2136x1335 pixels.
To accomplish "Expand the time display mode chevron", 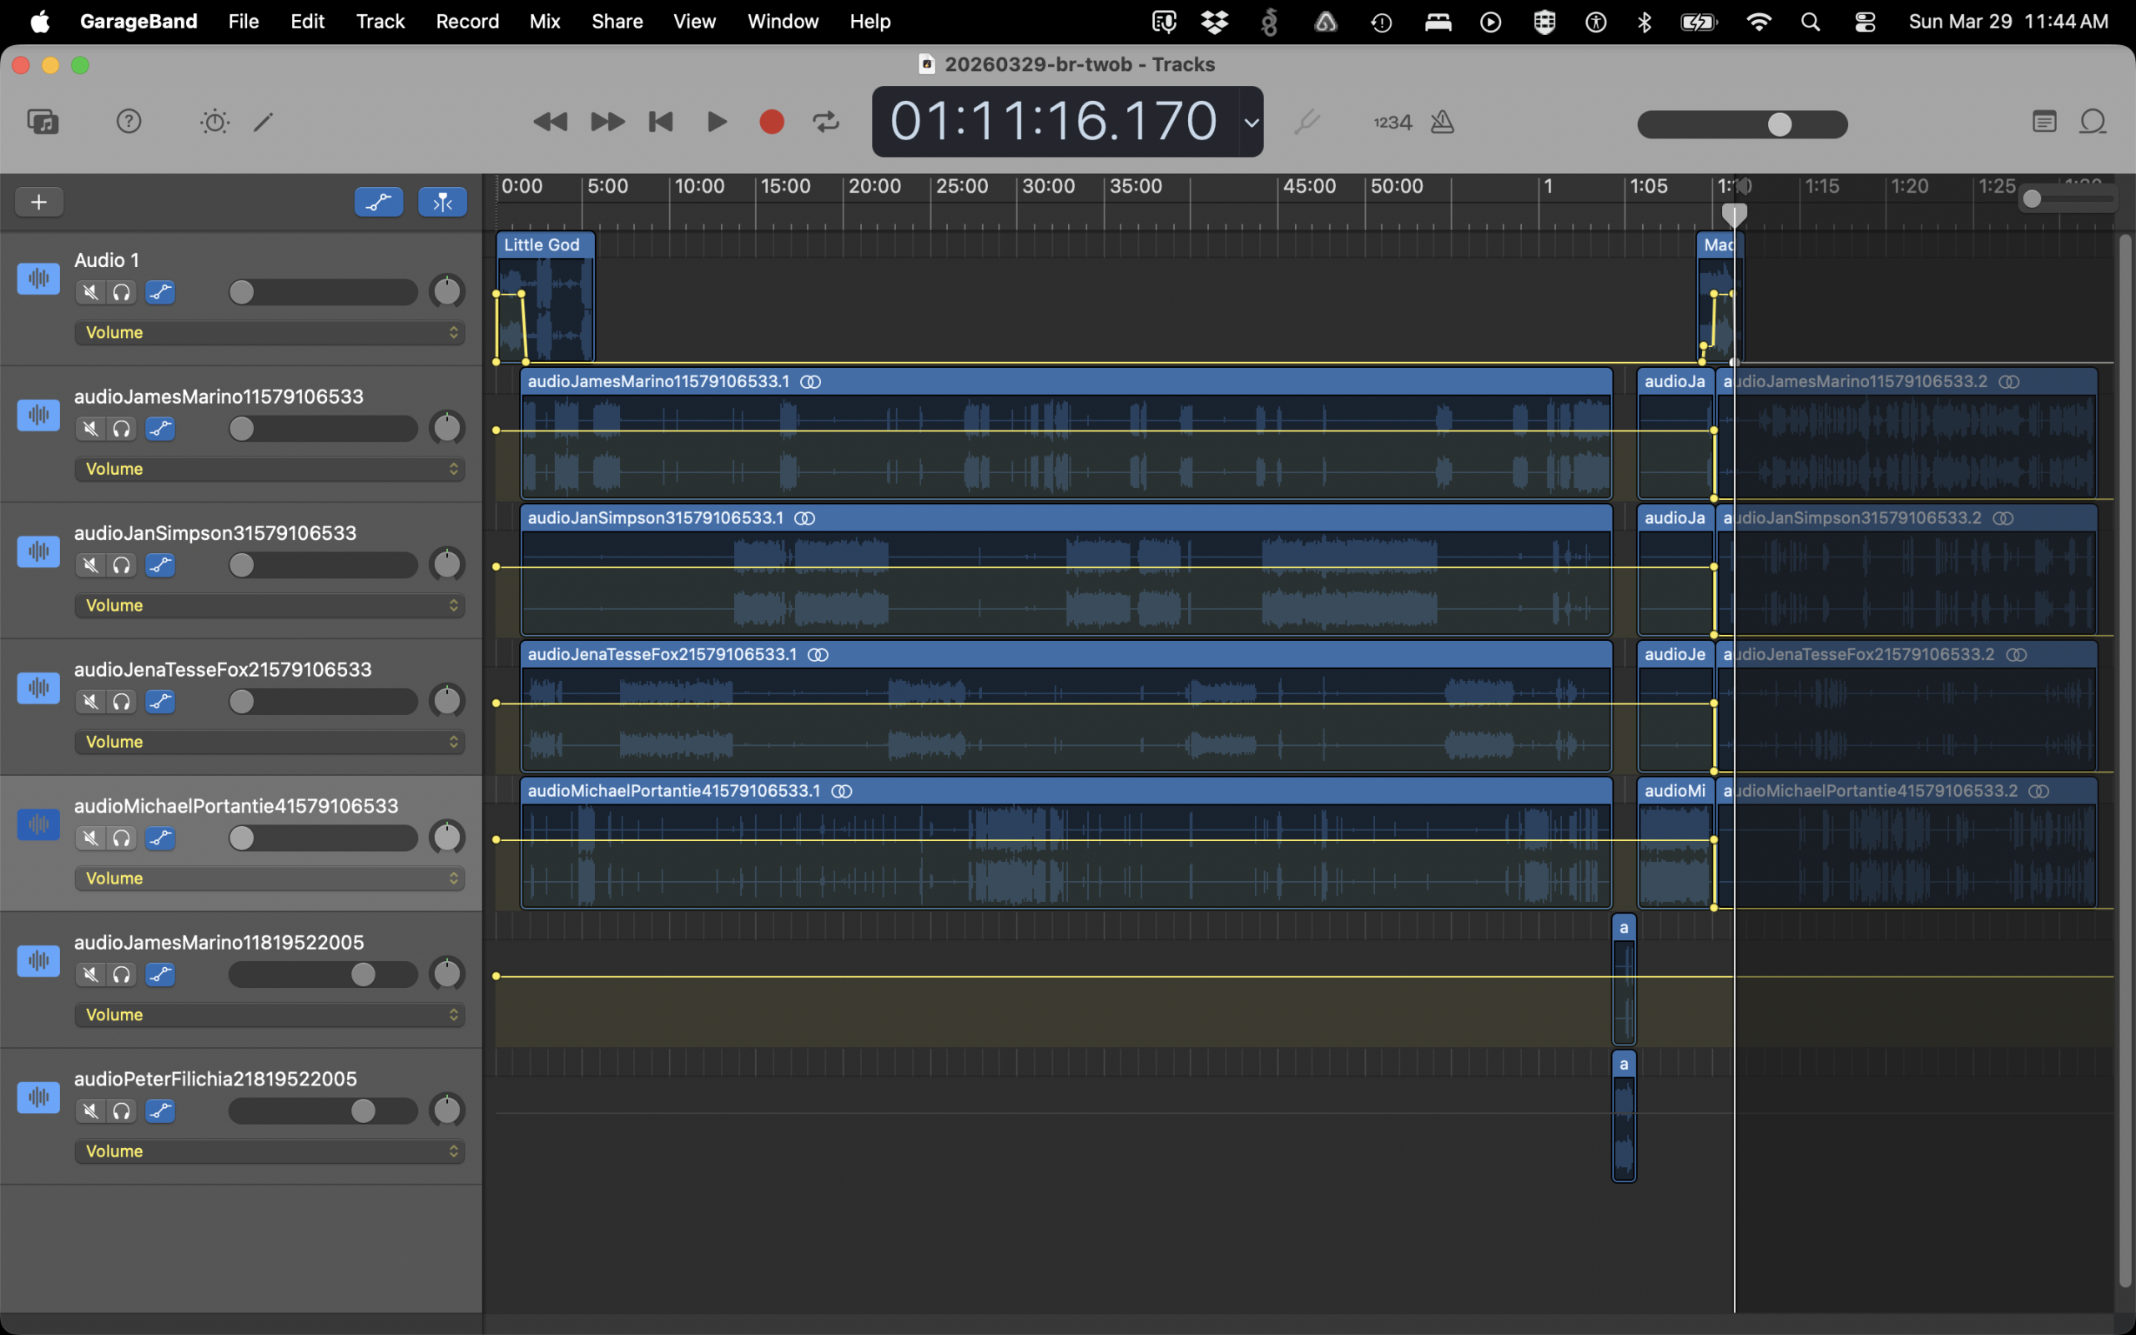I will [1251, 122].
